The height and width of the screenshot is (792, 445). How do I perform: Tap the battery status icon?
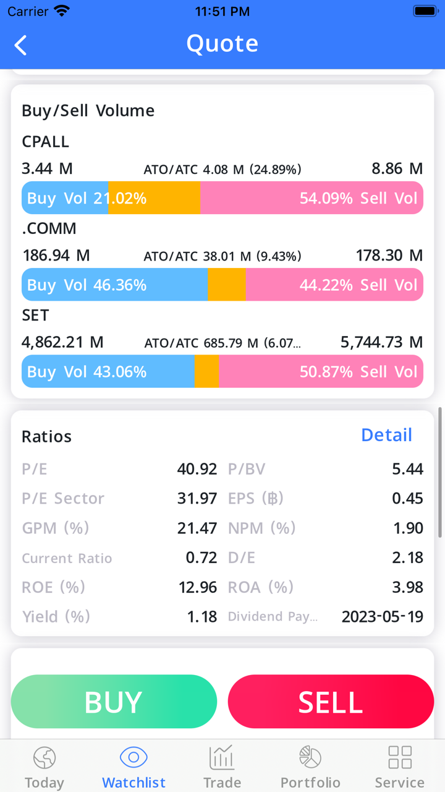(425, 11)
